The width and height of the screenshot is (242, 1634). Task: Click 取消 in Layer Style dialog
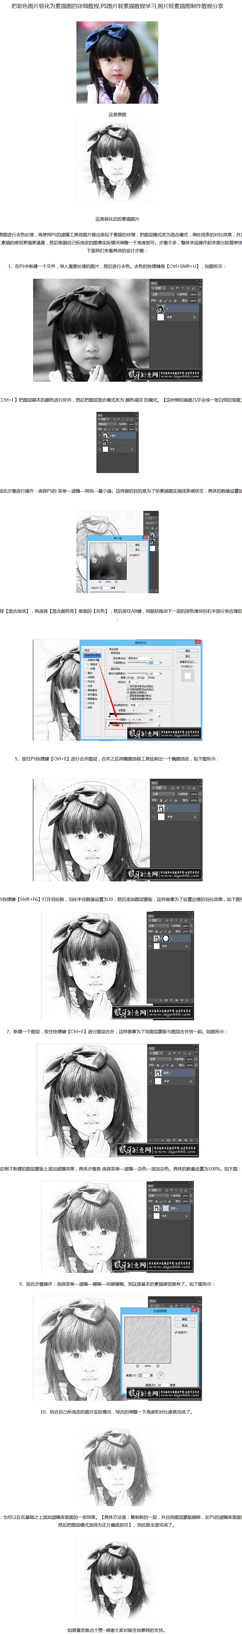point(188,656)
